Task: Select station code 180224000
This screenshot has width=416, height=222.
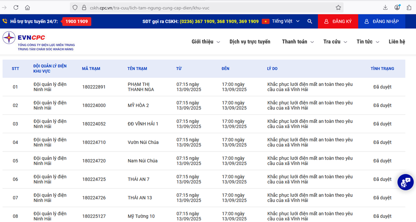Action: (94, 105)
